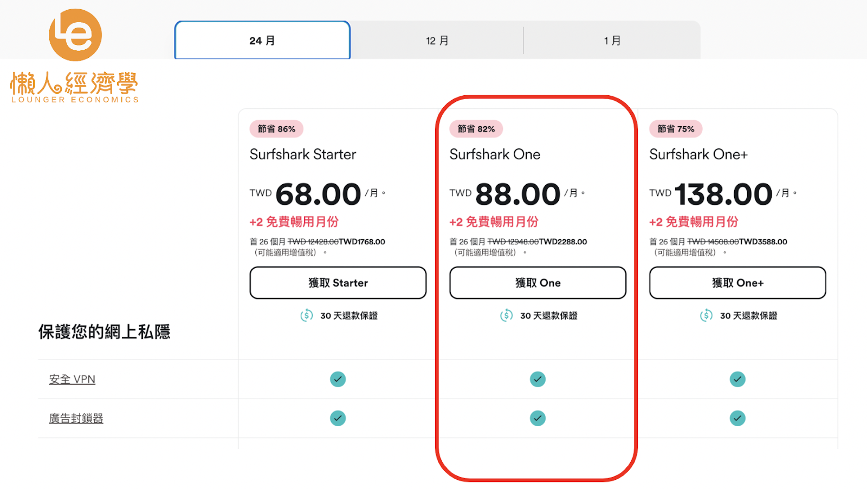Image resolution: width=867 pixels, height=489 pixels.
Task: Click the 獲取 Starter button
Action: pos(338,283)
